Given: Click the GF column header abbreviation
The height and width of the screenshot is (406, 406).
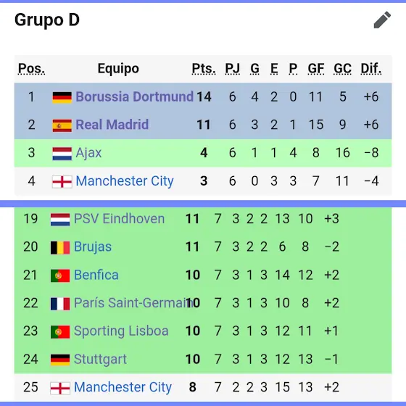Looking at the screenshot, I should [315, 69].
